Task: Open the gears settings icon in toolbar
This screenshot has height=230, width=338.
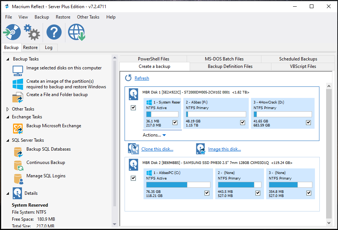Action: (32, 32)
